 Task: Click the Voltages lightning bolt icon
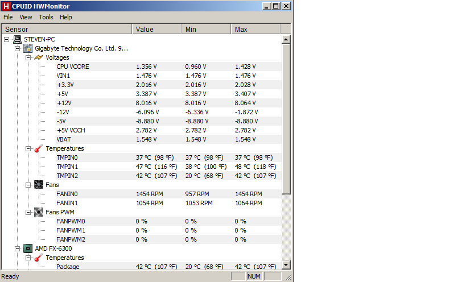39,57
